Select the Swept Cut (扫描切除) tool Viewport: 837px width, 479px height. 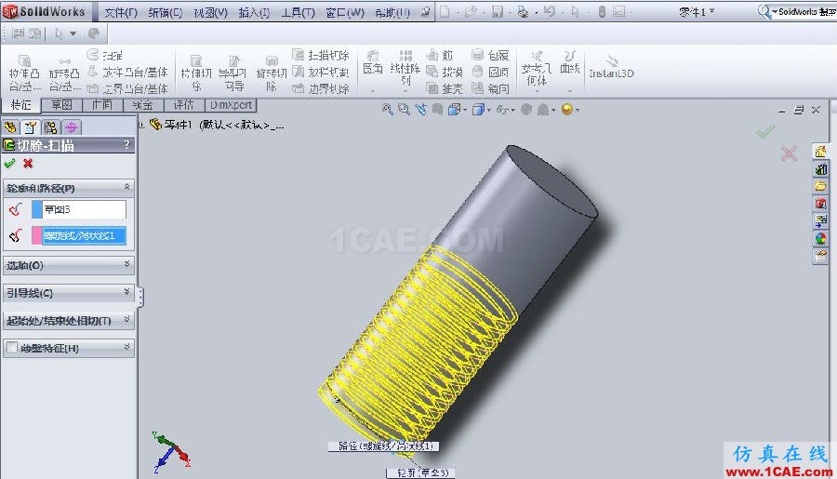coord(321,55)
